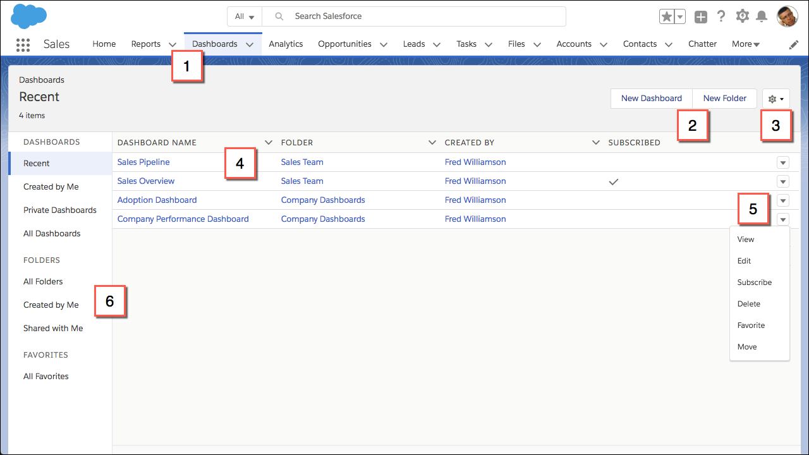
Task: Select Recent in the Dashboards sidebar
Action: tap(60, 164)
